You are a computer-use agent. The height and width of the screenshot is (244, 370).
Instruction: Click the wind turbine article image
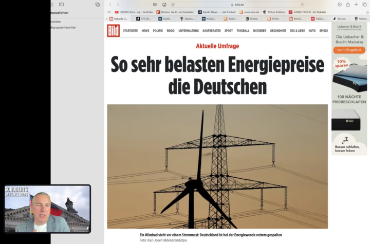(x=217, y=166)
